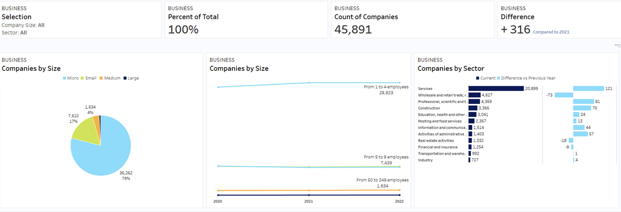Click the '+ 316' Difference value
This screenshot has height=212, width=621.
click(515, 29)
